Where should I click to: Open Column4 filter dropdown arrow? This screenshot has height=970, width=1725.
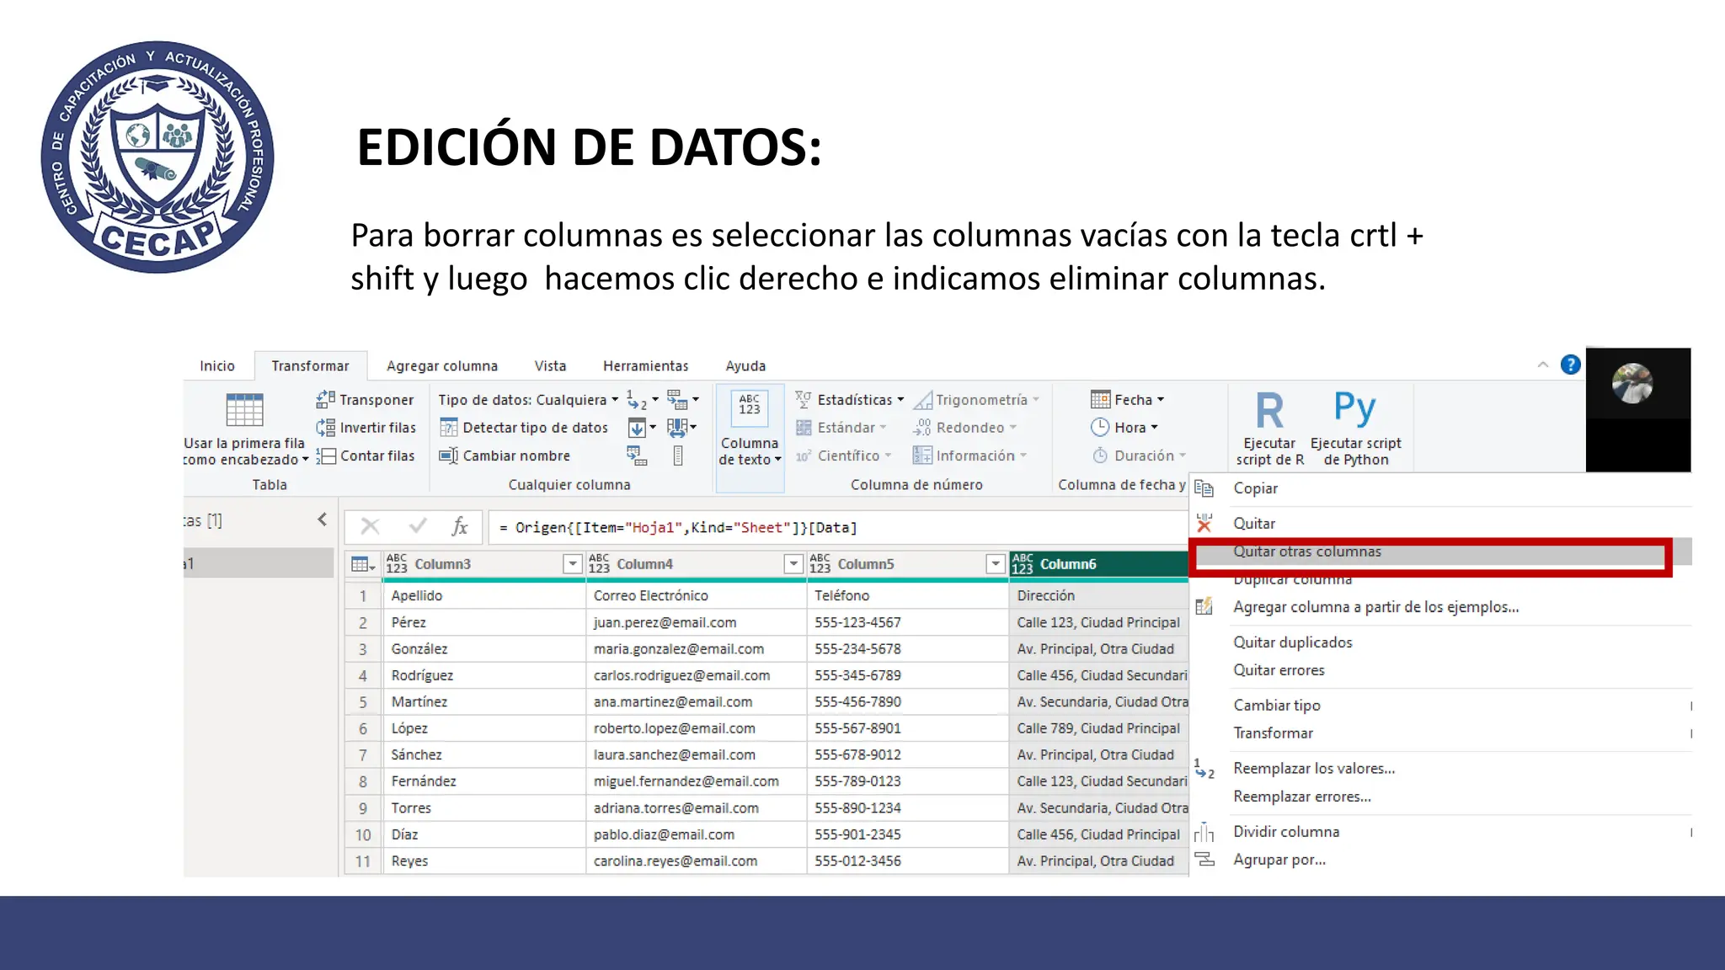[793, 564]
